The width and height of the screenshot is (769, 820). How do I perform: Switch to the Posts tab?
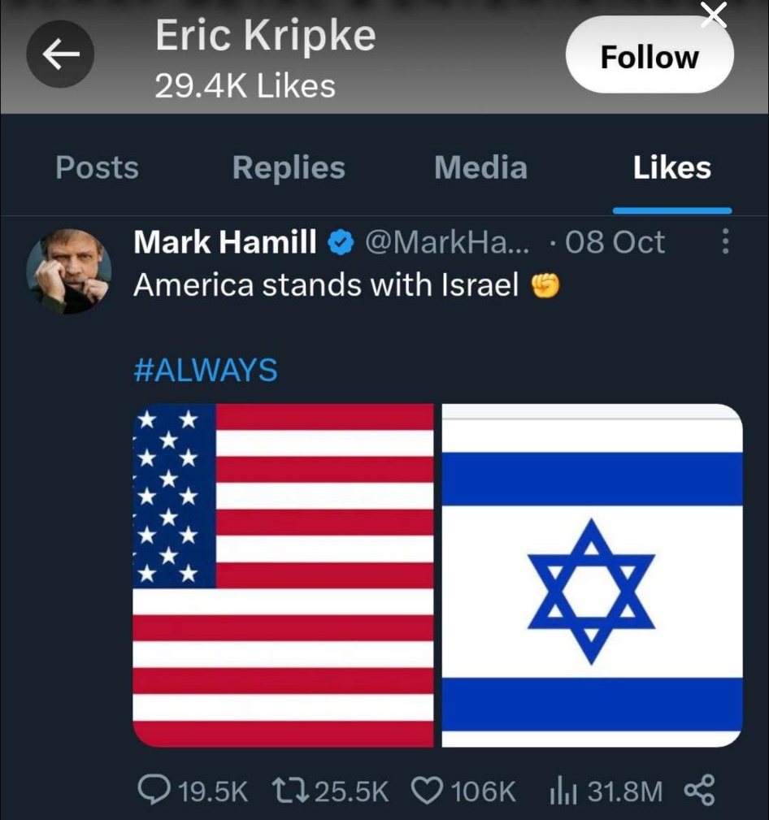98,168
